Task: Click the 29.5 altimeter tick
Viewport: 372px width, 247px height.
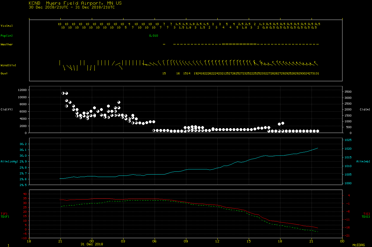Action: point(23,185)
